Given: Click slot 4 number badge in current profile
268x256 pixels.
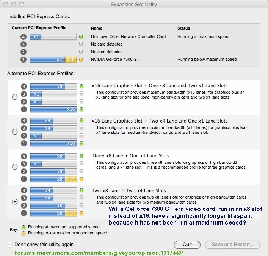Looking at the screenshot, I should [24, 36].
